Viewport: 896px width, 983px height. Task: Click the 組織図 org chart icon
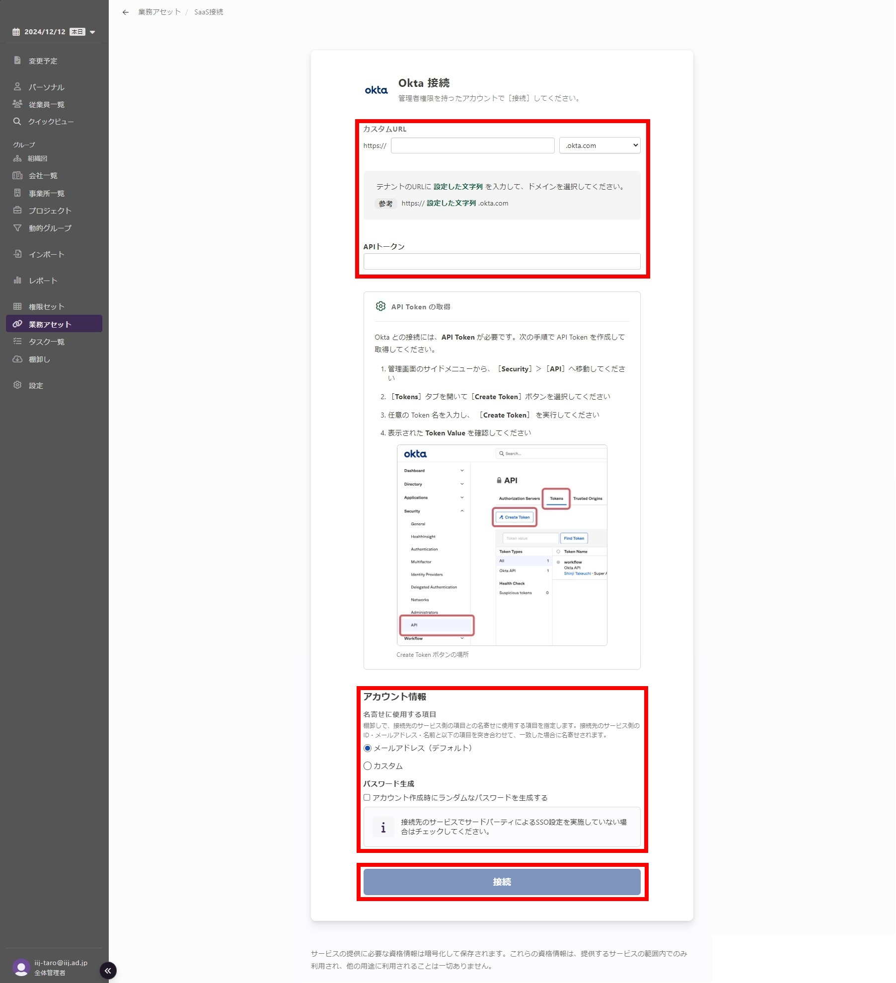(x=17, y=158)
